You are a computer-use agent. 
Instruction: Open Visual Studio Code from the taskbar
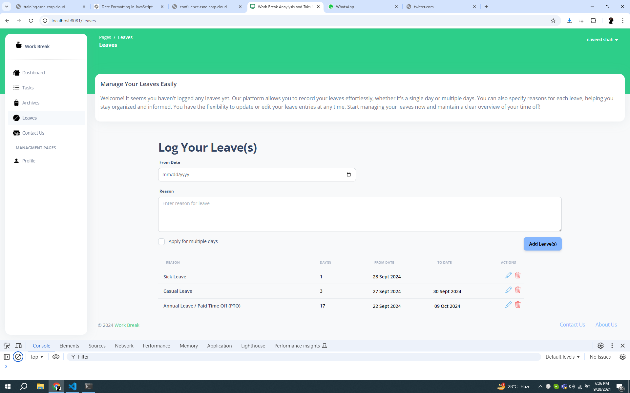pyautogui.click(x=73, y=386)
